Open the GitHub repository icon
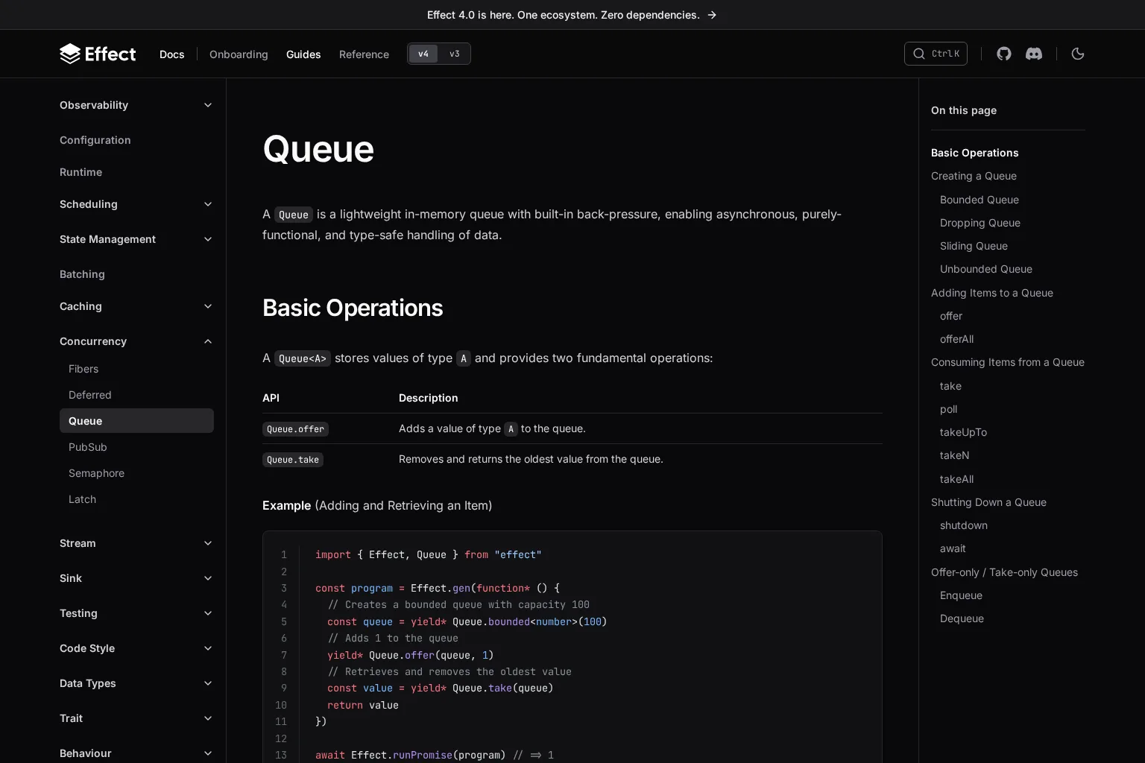The height and width of the screenshot is (763, 1145). pyautogui.click(x=1004, y=54)
